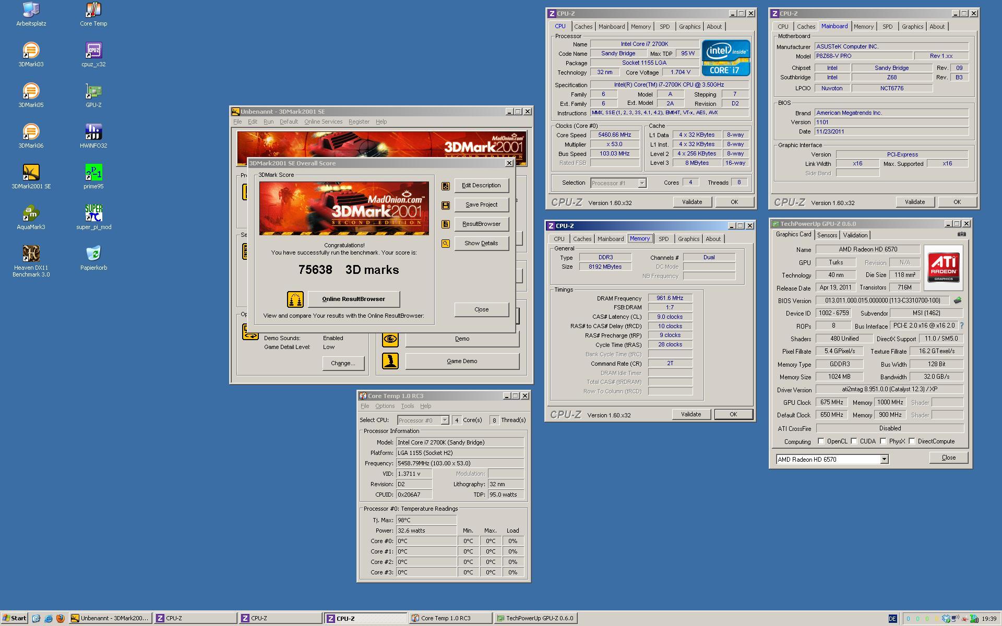Viewport: 1002px width, 626px height.
Task: Click Validate in the CPU-Z Memory window
Action: point(690,414)
